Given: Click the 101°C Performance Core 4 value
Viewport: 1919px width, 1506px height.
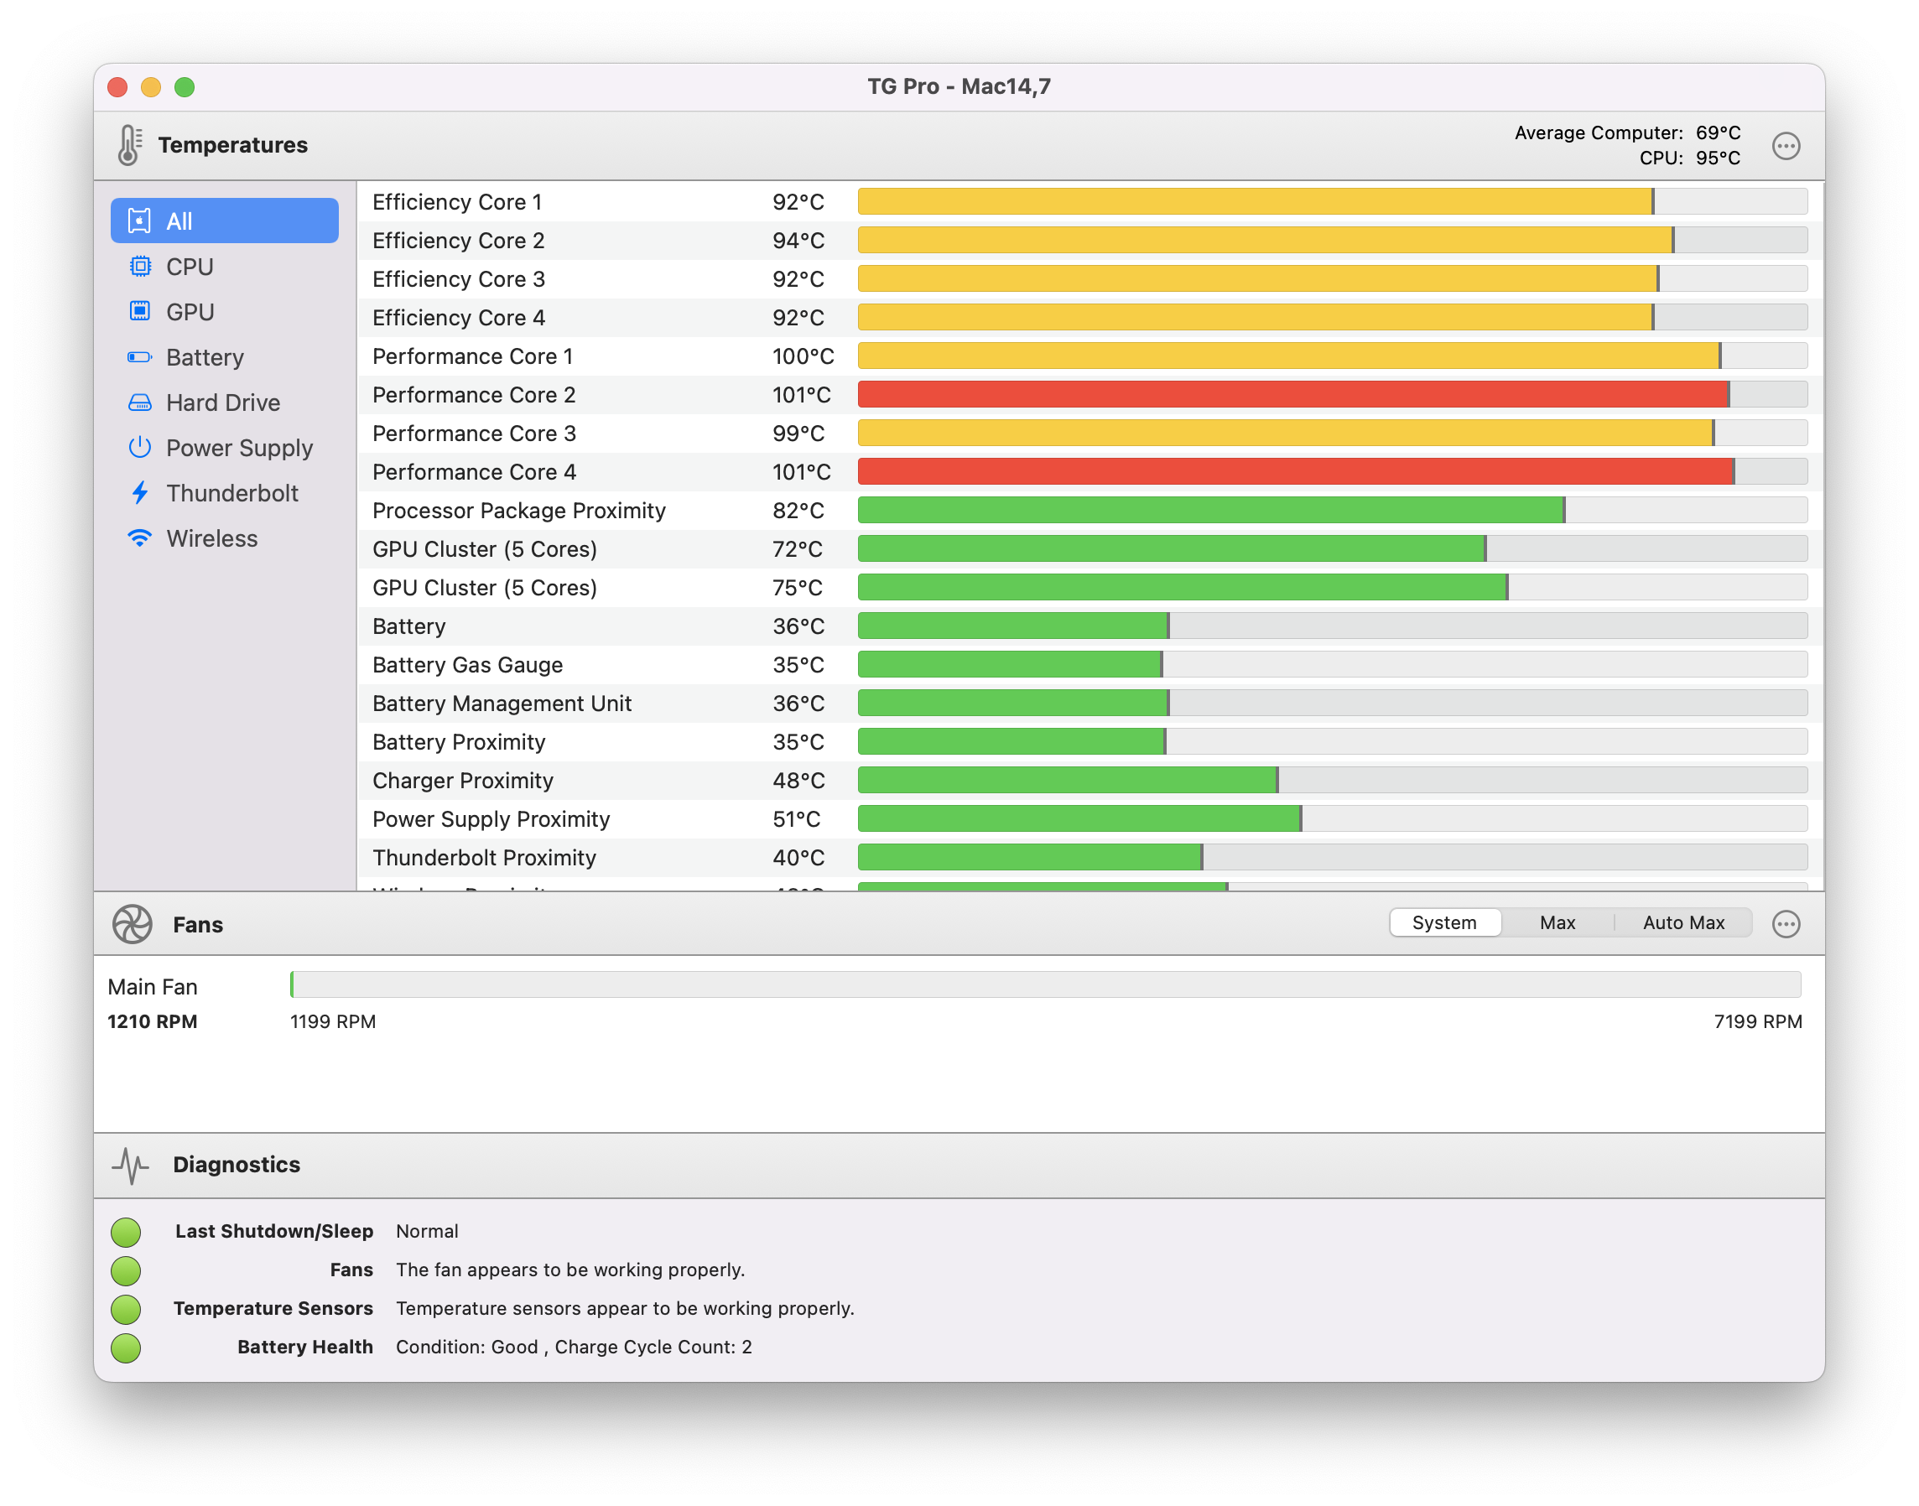Looking at the screenshot, I should [801, 472].
